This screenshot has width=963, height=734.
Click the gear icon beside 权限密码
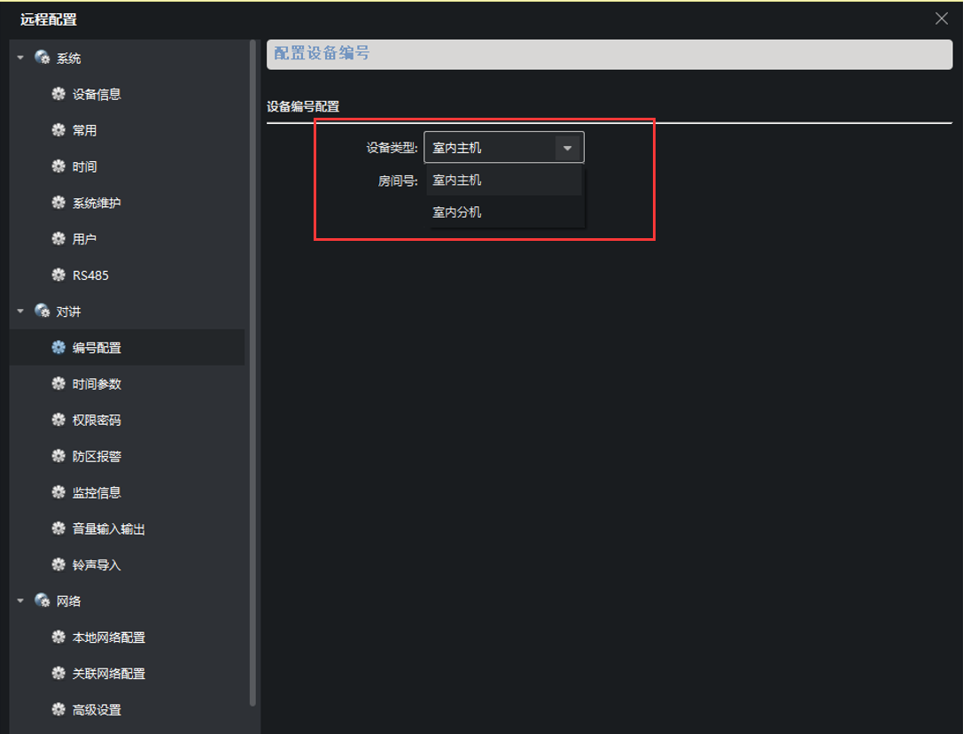(58, 420)
